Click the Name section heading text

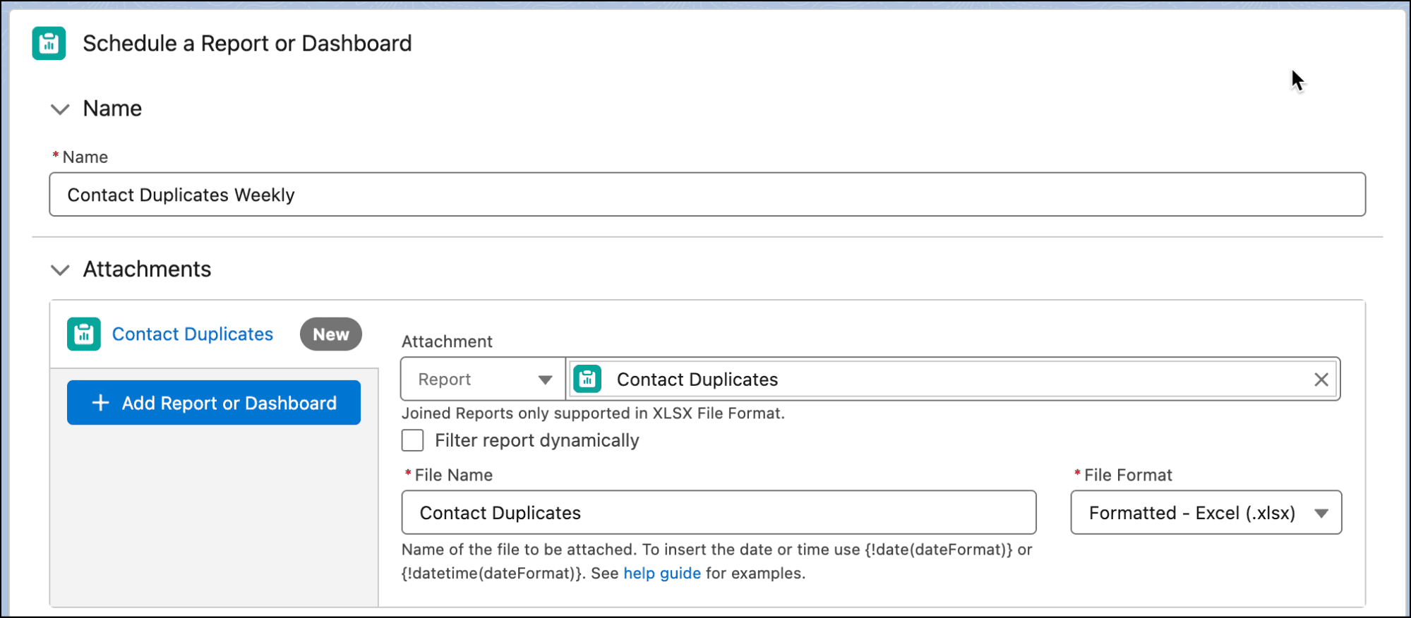pyautogui.click(x=112, y=109)
